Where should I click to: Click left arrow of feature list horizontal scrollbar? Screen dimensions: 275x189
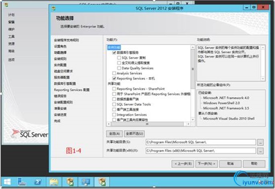point(109,124)
